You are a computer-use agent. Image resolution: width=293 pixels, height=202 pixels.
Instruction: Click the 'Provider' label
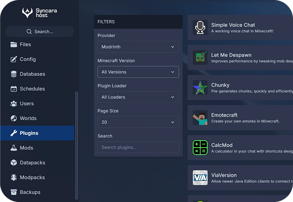(106, 35)
